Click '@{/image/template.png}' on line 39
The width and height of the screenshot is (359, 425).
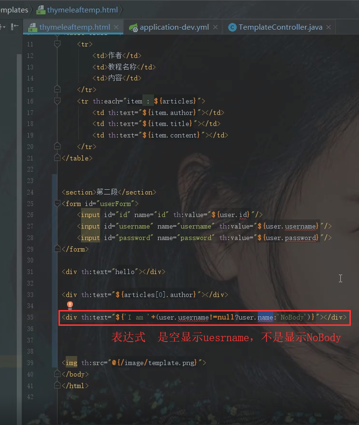(155, 363)
